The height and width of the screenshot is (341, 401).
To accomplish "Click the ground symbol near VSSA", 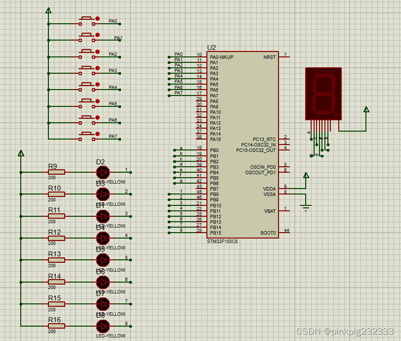I will [306, 207].
